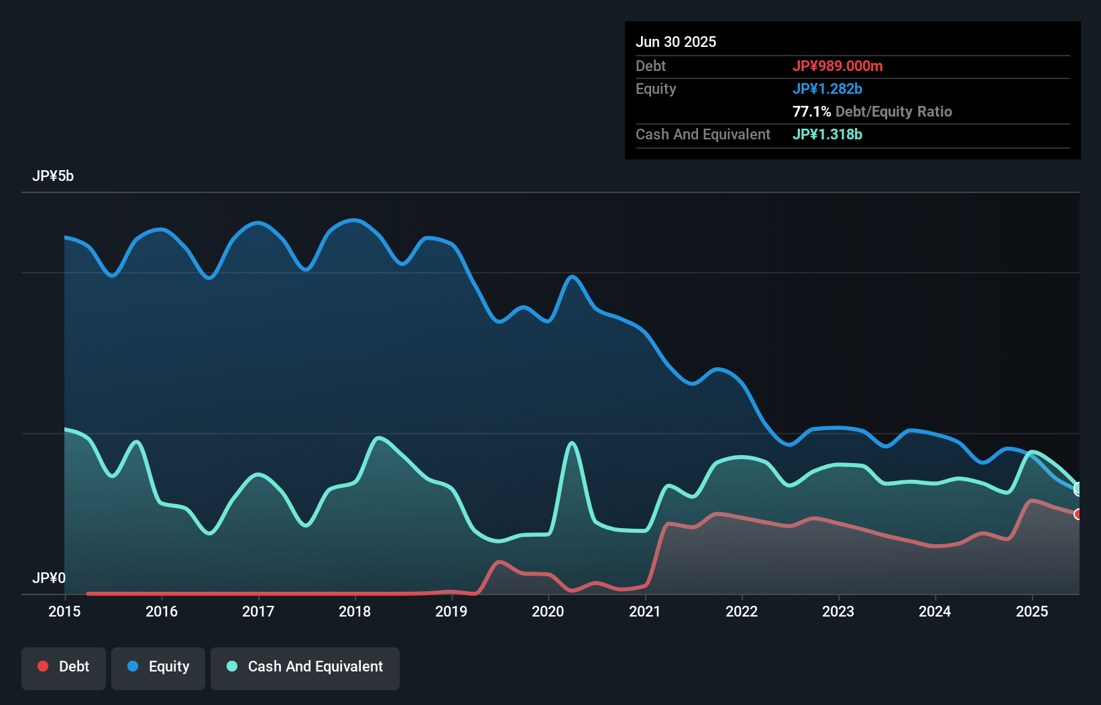Viewport: 1101px width, 705px height.
Task: Expand the Jun 30 2025 tooltip header
Action: [676, 42]
